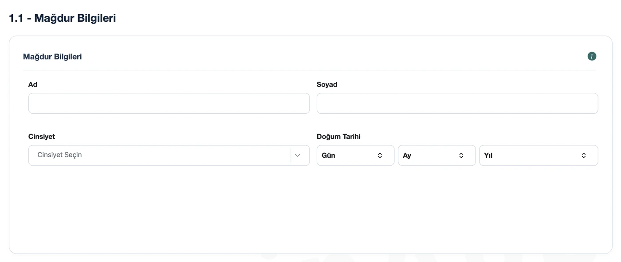Click the 'Cinsiyet Seçin' placeholder text
Image resolution: width=621 pixels, height=262 pixels.
[59, 155]
